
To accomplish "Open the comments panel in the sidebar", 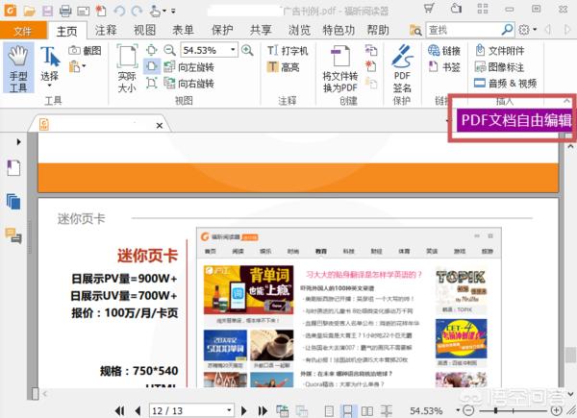I will click(13, 235).
